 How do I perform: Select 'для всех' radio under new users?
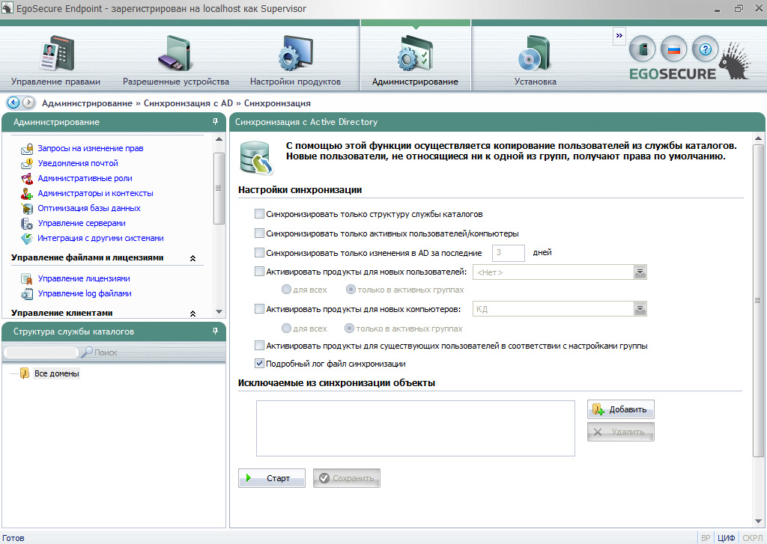[287, 290]
